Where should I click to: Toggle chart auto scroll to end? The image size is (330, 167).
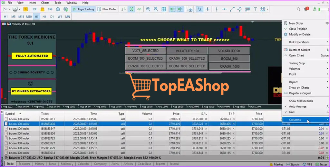click(173, 9)
